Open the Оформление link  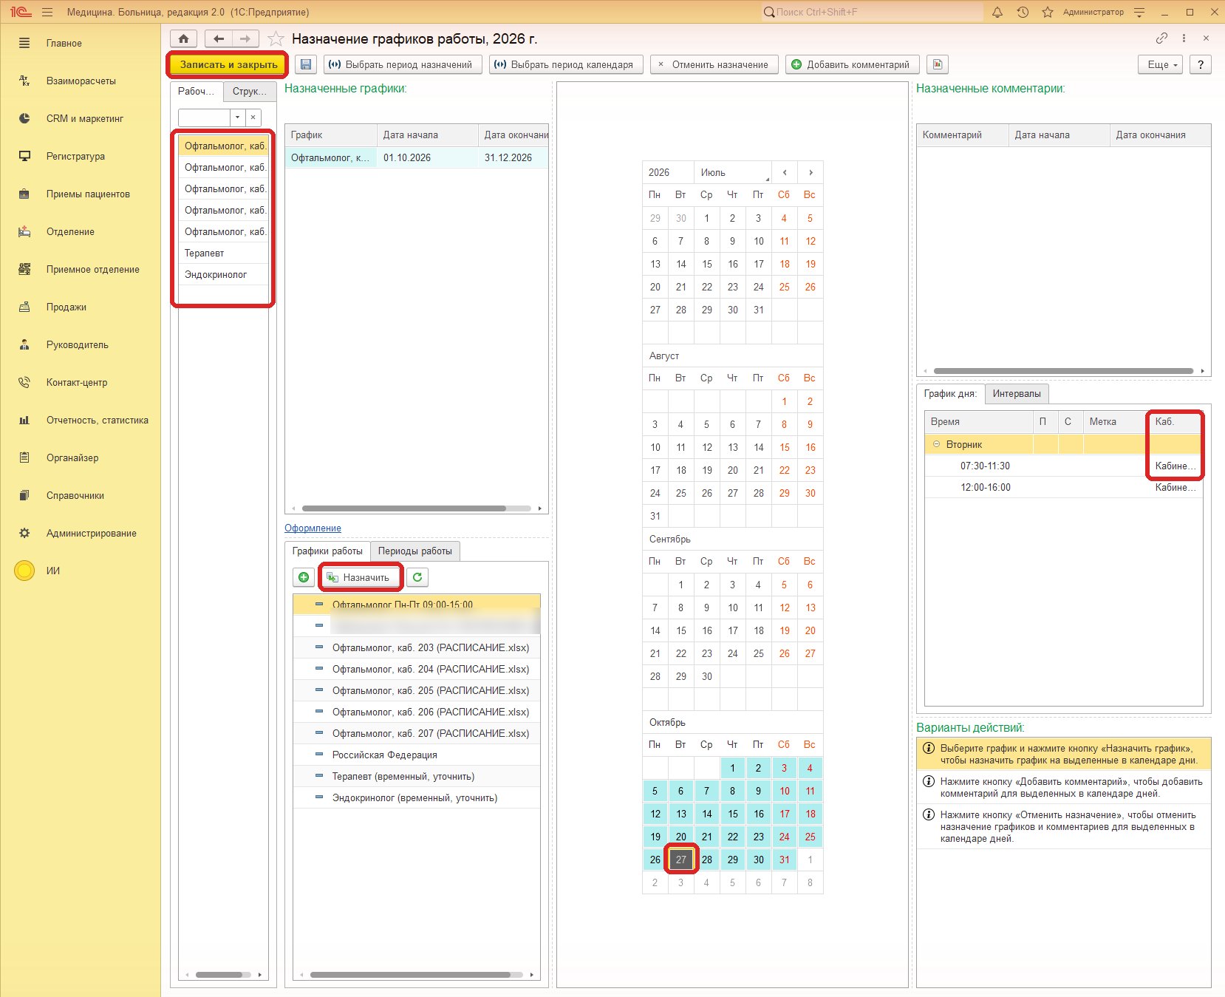[x=313, y=528]
